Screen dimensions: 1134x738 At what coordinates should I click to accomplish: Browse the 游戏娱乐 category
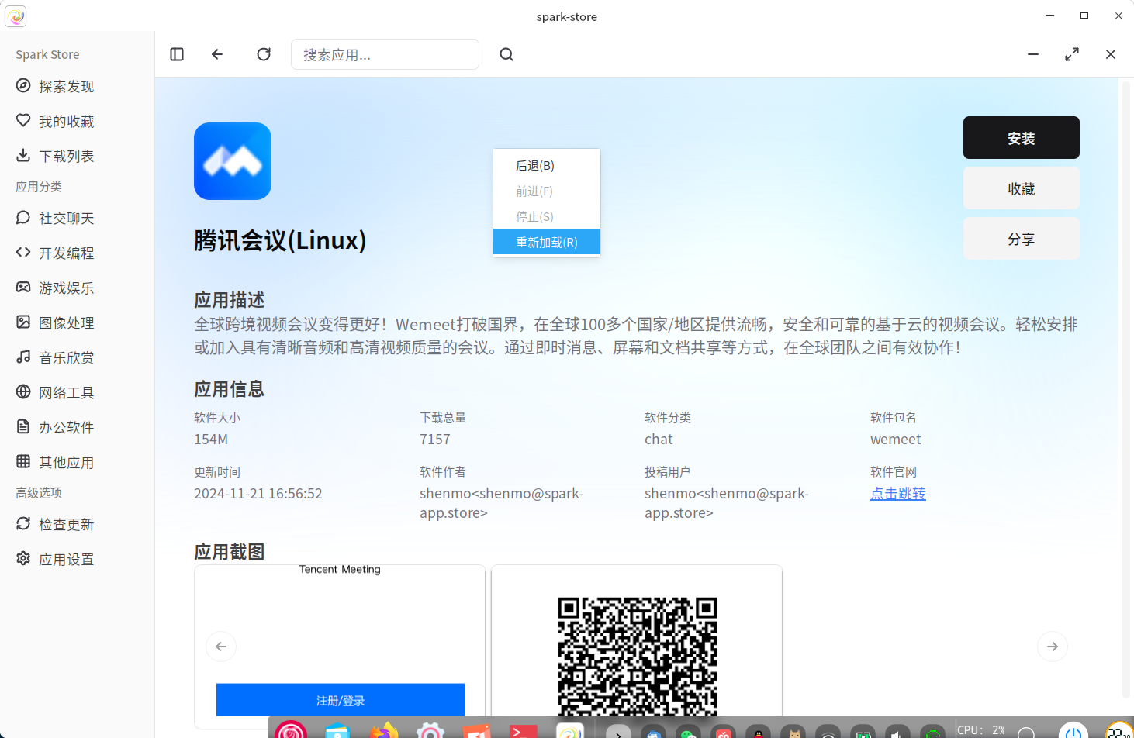click(66, 288)
